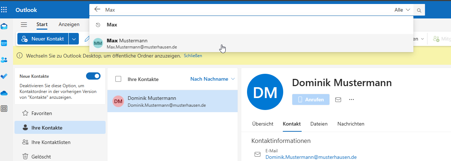Viewport: 451px width, 161px height.
Task: Open the Nachrichten tab
Action: (x=351, y=124)
